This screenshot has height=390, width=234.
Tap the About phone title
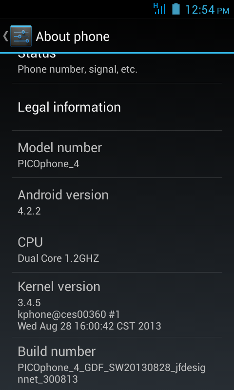tap(73, 37)
